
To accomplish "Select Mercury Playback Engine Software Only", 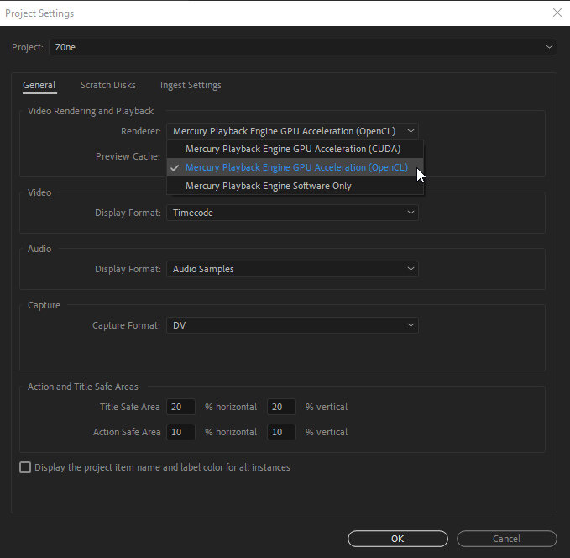I will 295,186.
